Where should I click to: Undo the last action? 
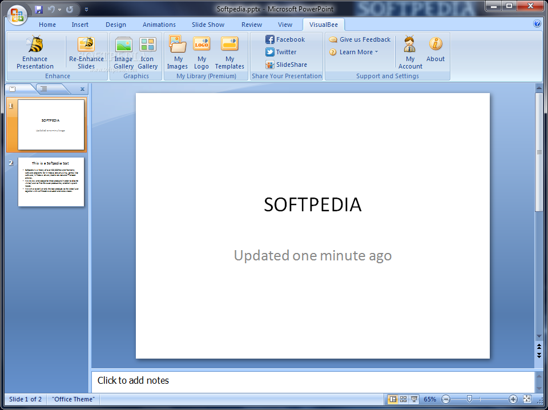click(51, 10)
